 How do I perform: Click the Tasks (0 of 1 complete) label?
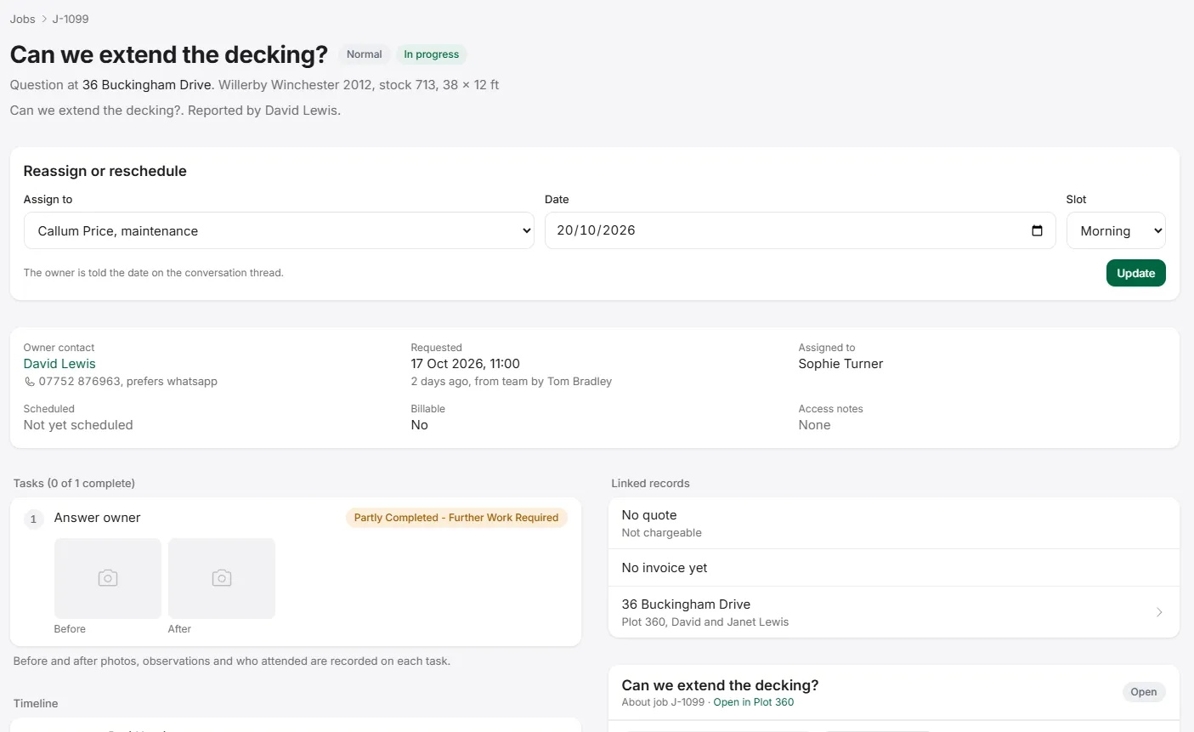coord(74,483)
